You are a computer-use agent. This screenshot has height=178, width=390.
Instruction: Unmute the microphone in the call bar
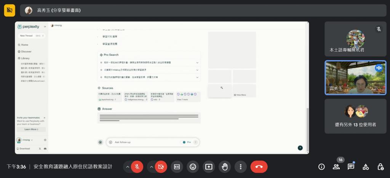click(x=137, y=167)
